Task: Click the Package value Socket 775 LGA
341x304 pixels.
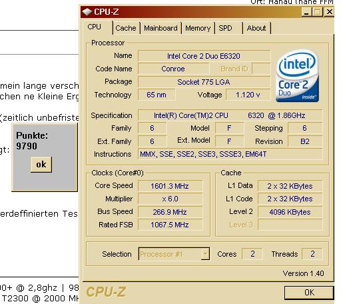Action: pyautogui.click(x=204, y=82)
